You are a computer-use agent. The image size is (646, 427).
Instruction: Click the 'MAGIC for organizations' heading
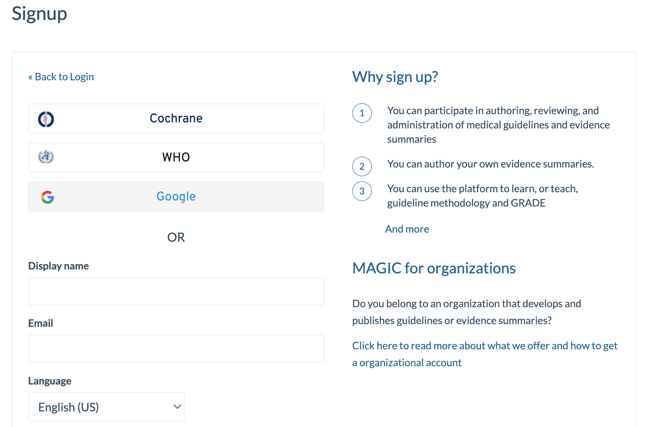click(x=434, y=268)
